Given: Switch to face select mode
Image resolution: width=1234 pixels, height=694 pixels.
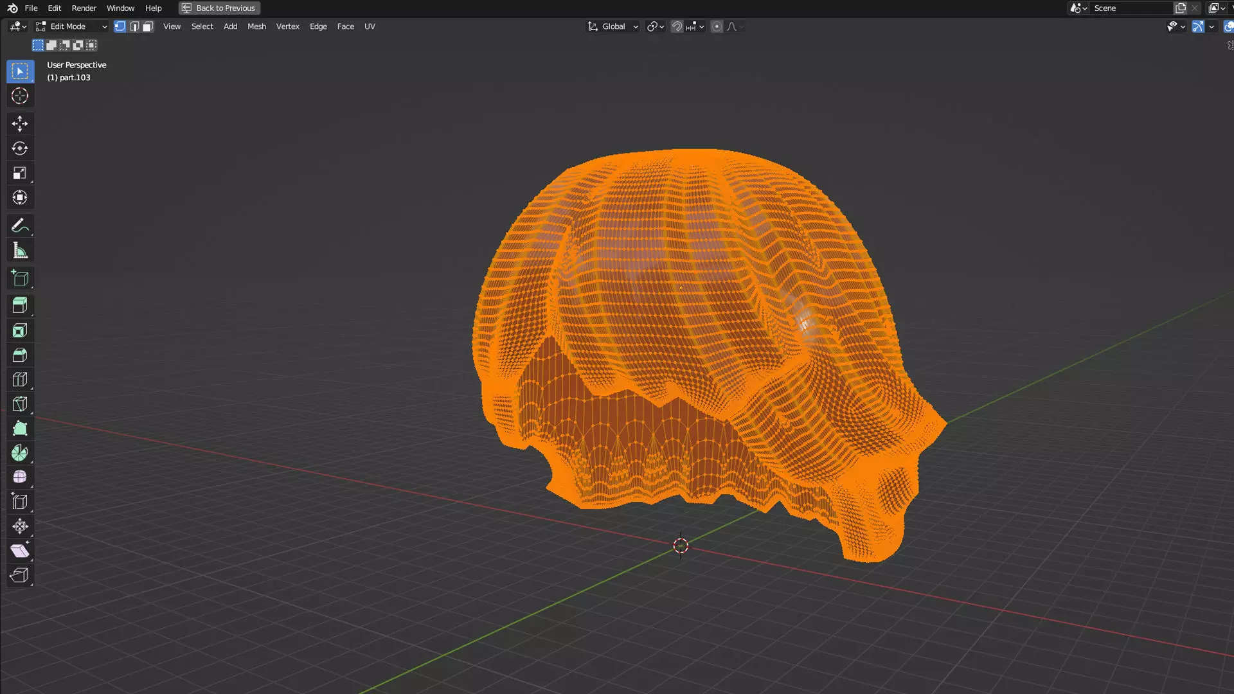Looking at the screenshot, I should [x=148, y=26].
